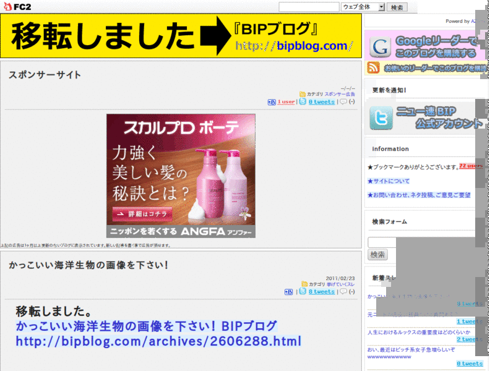
Task: Click the スカルプD ボーテ advertisement image
Action: coord(181,176)
